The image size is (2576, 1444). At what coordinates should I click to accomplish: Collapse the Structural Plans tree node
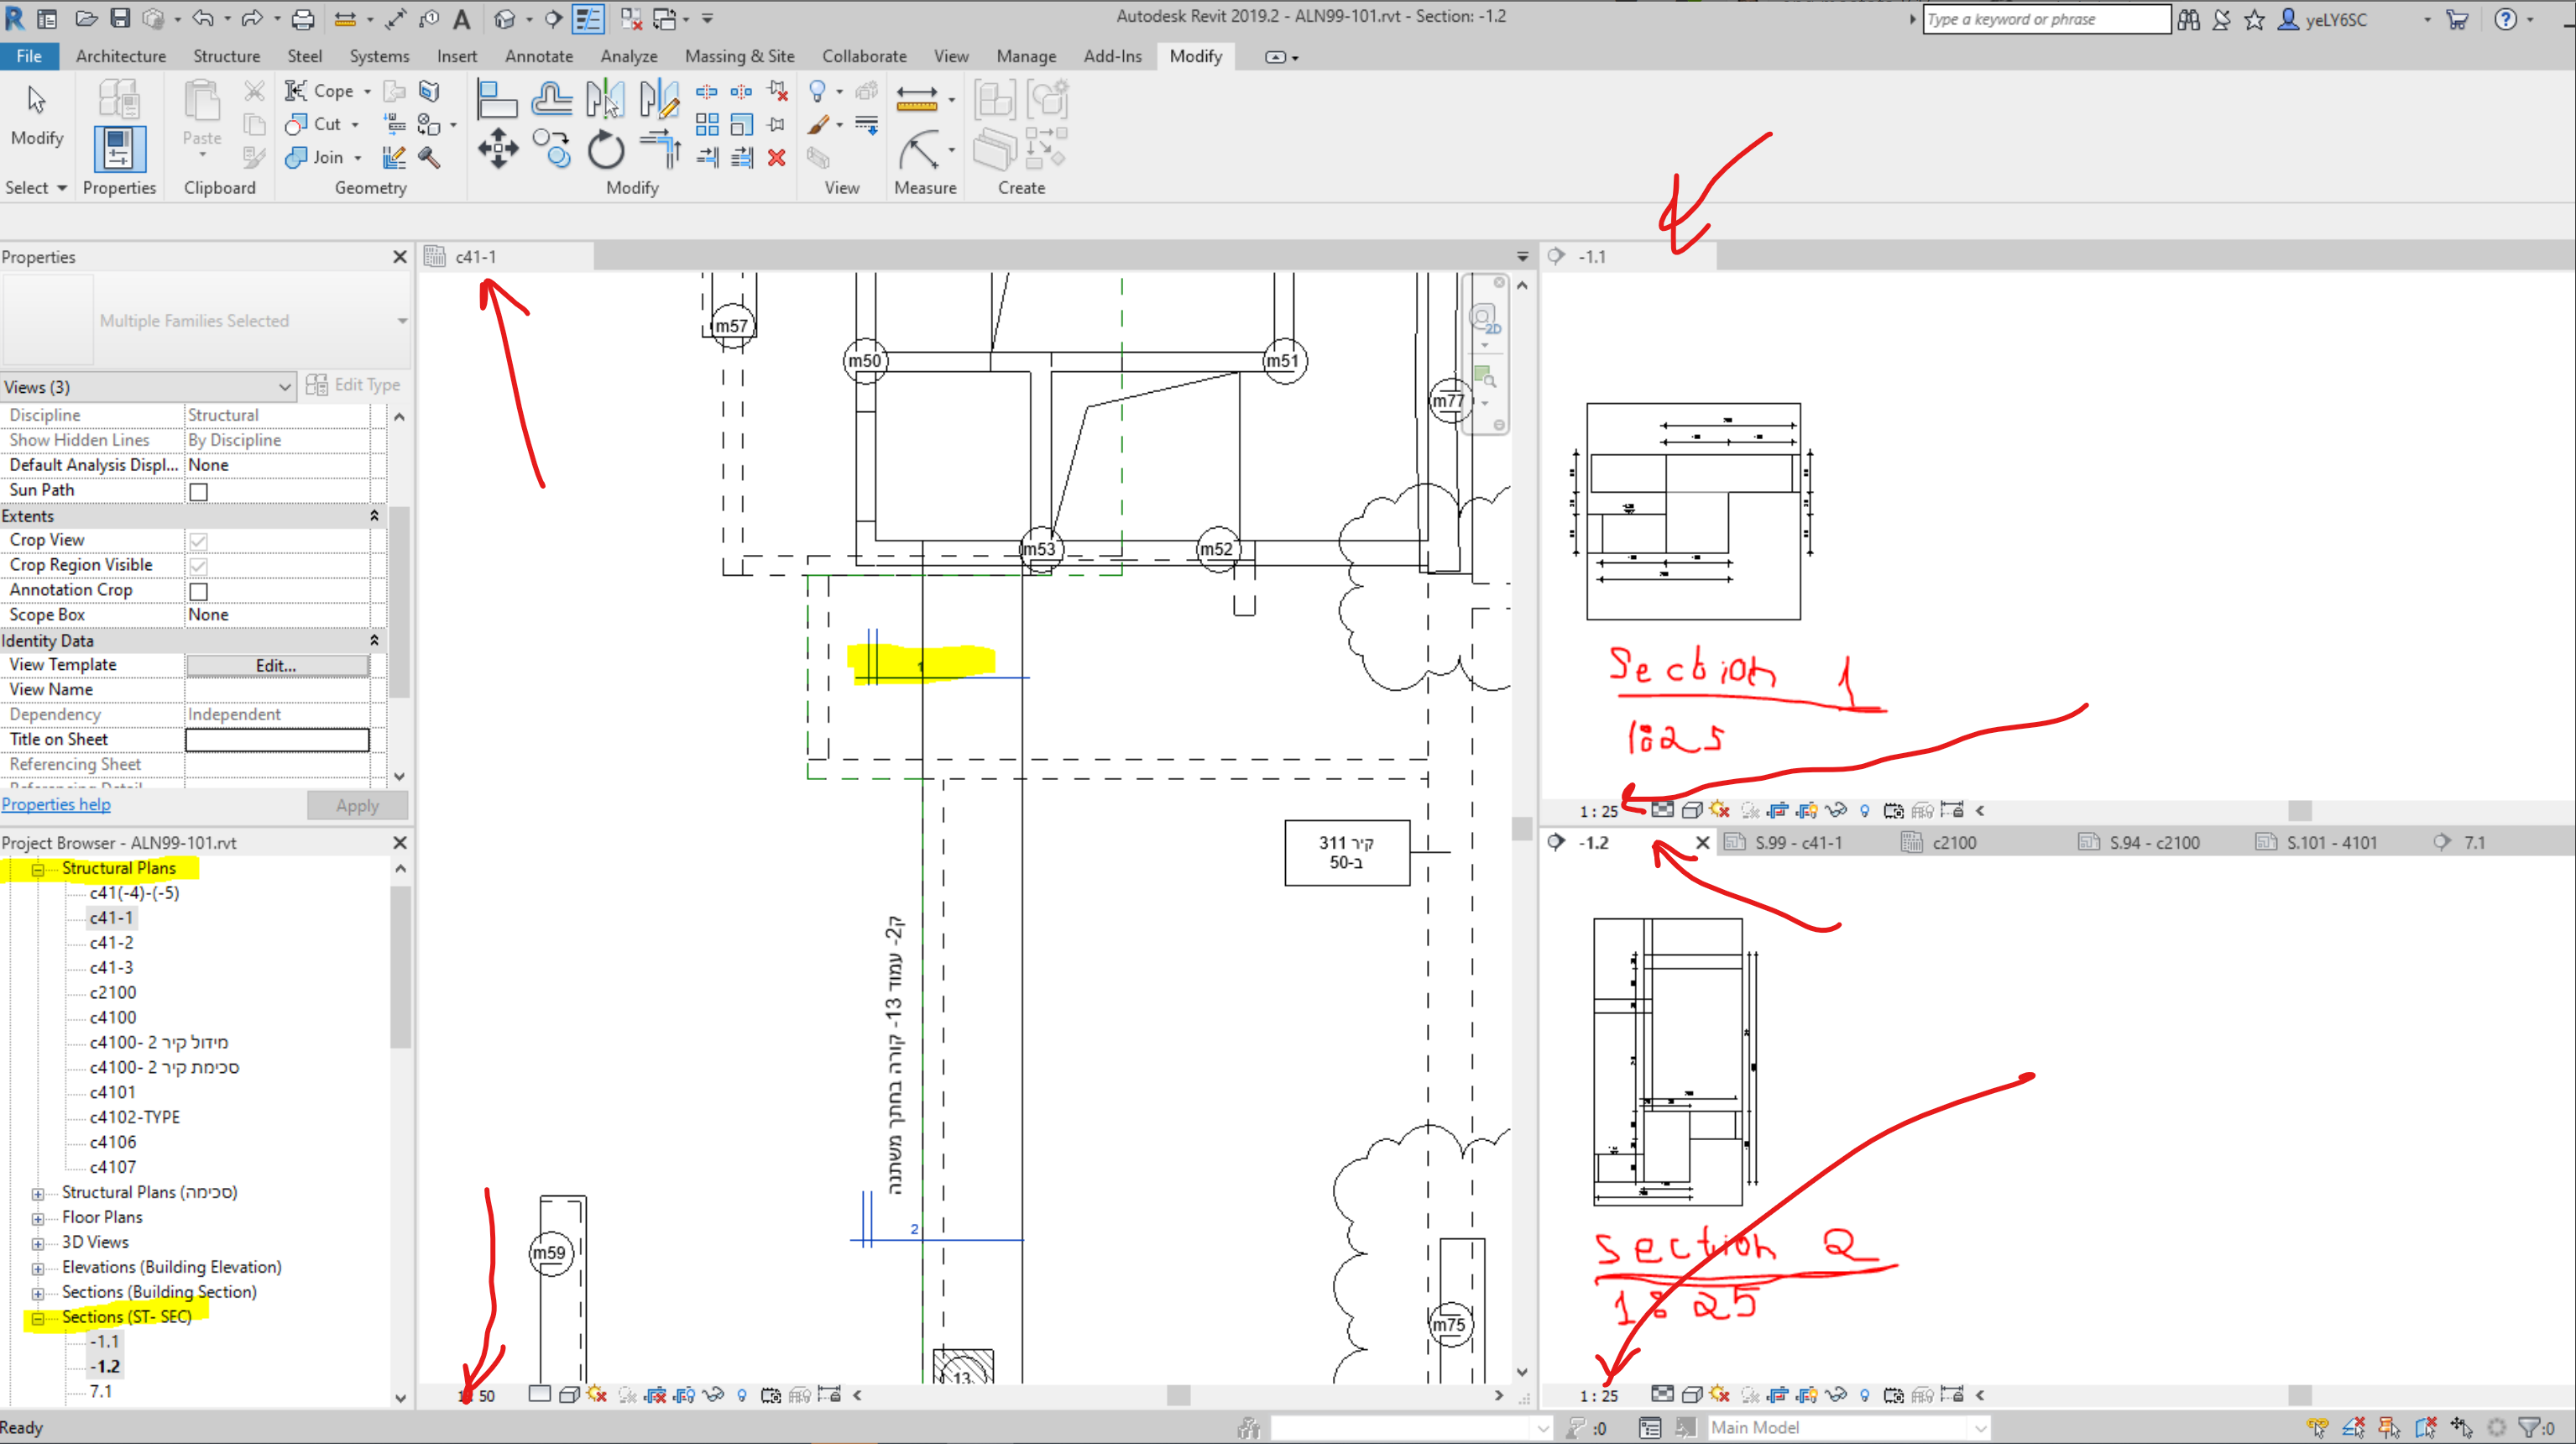click(x=38, y=869)
